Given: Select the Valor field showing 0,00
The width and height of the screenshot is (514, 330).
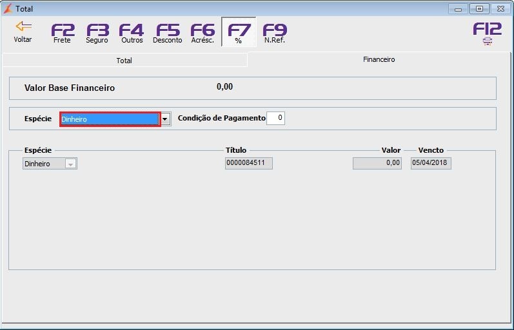Looking at the screenshot, I should (x=377, y=163).
